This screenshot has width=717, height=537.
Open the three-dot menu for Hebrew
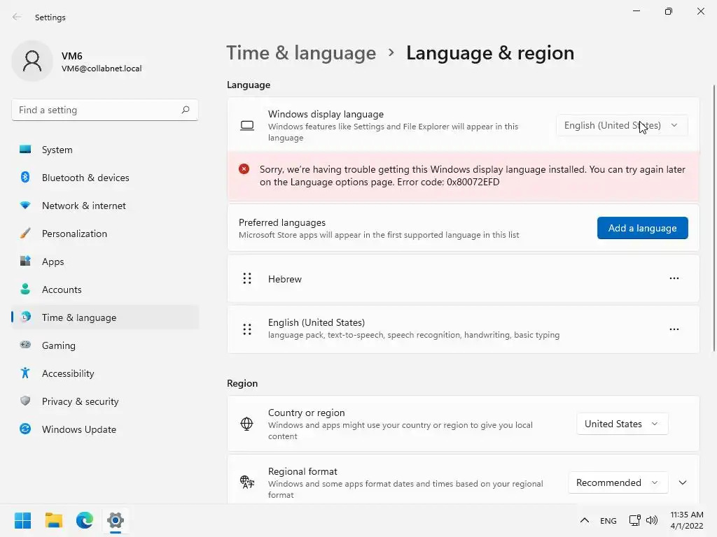click(x=674, y=278)
